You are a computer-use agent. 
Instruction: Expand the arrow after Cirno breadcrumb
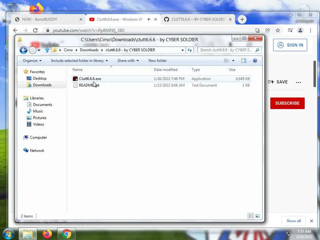[x=76, y=50]
